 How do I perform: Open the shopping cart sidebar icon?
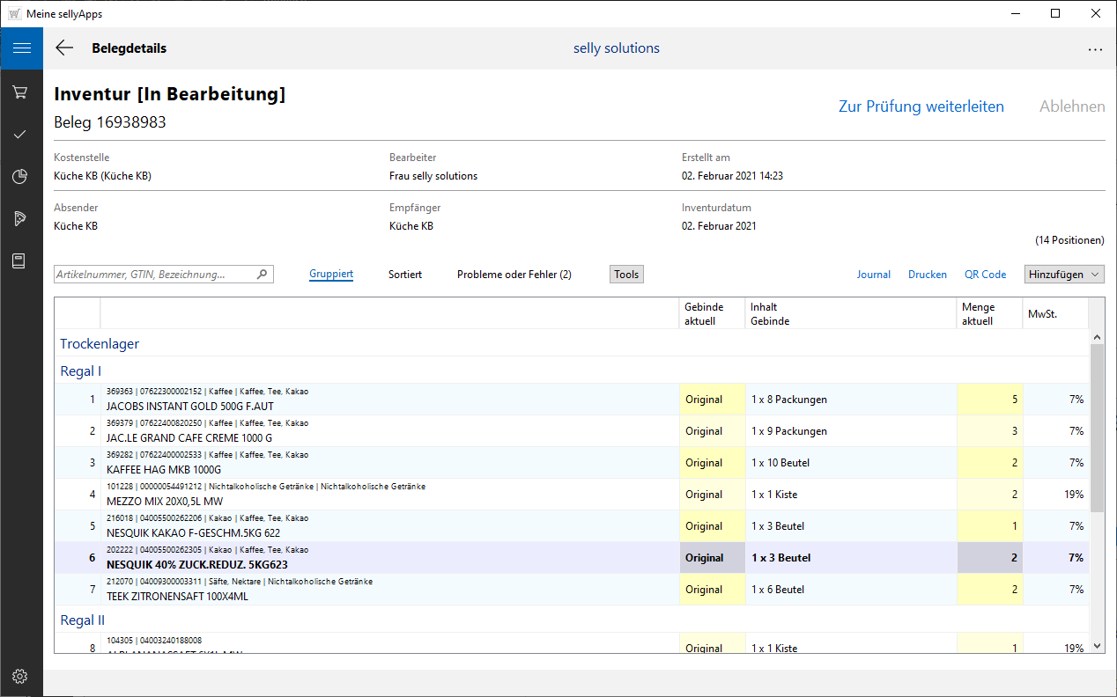(20, 92)
